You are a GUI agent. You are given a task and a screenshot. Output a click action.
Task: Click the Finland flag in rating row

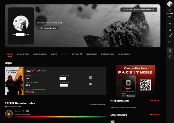pos(90,78)
